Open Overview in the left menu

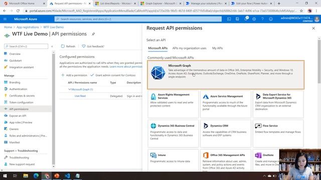pos(15,54)
